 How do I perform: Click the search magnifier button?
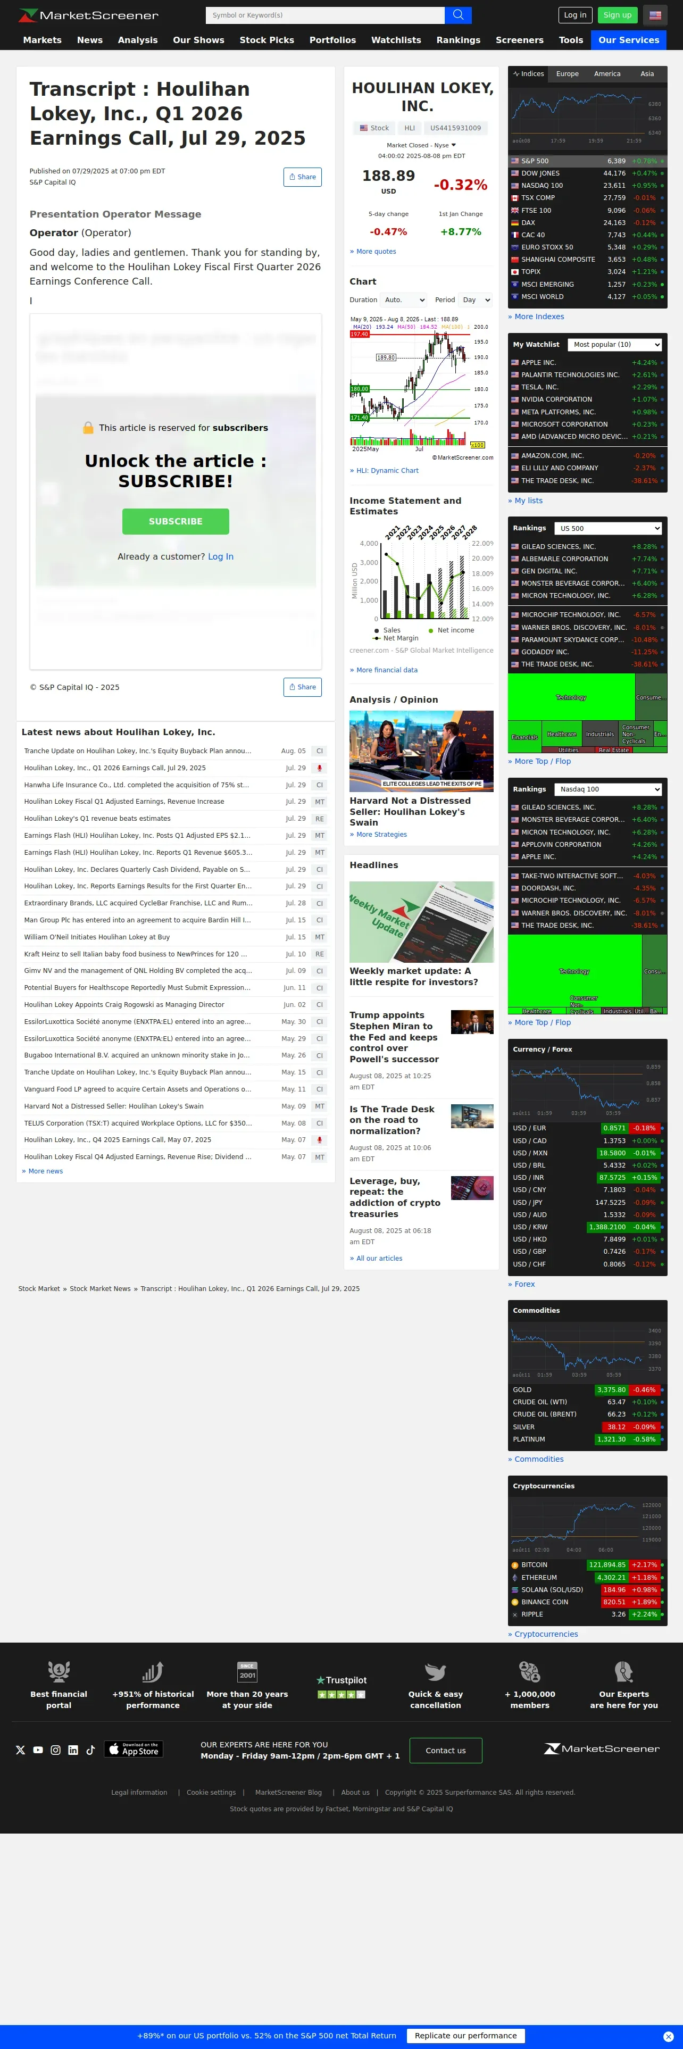coord(458,15)
